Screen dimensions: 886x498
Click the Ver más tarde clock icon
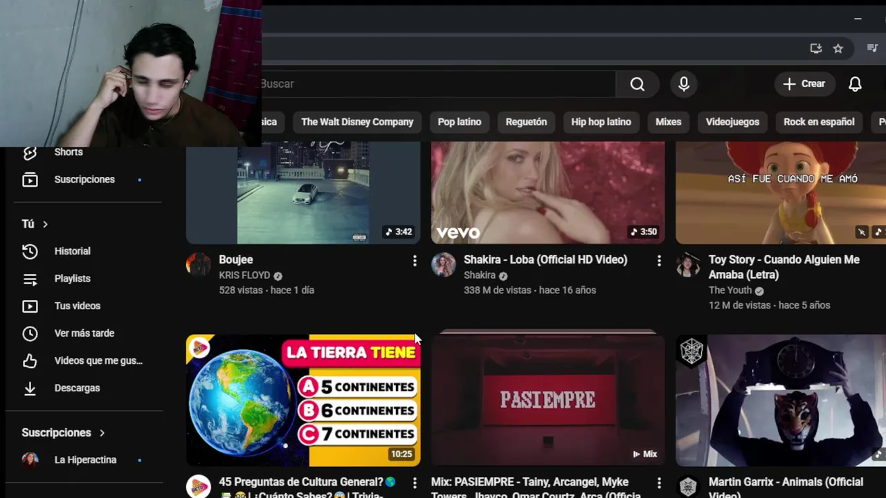tap(30, 333)
